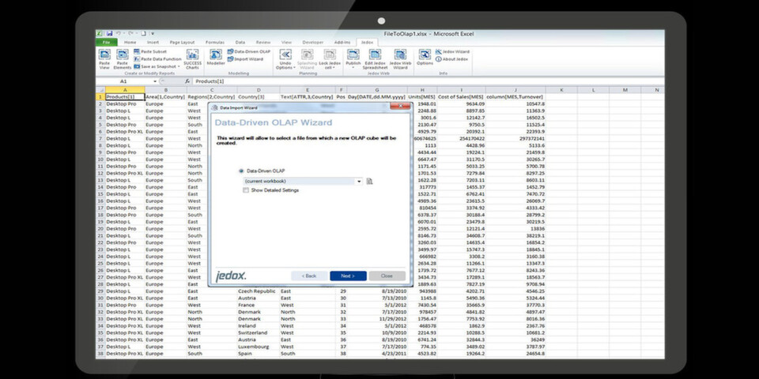Image resolution: width=759 pixels, height=379 pixels.
Task: Switch to the Home ribbon tab
Action: point(130,42)
